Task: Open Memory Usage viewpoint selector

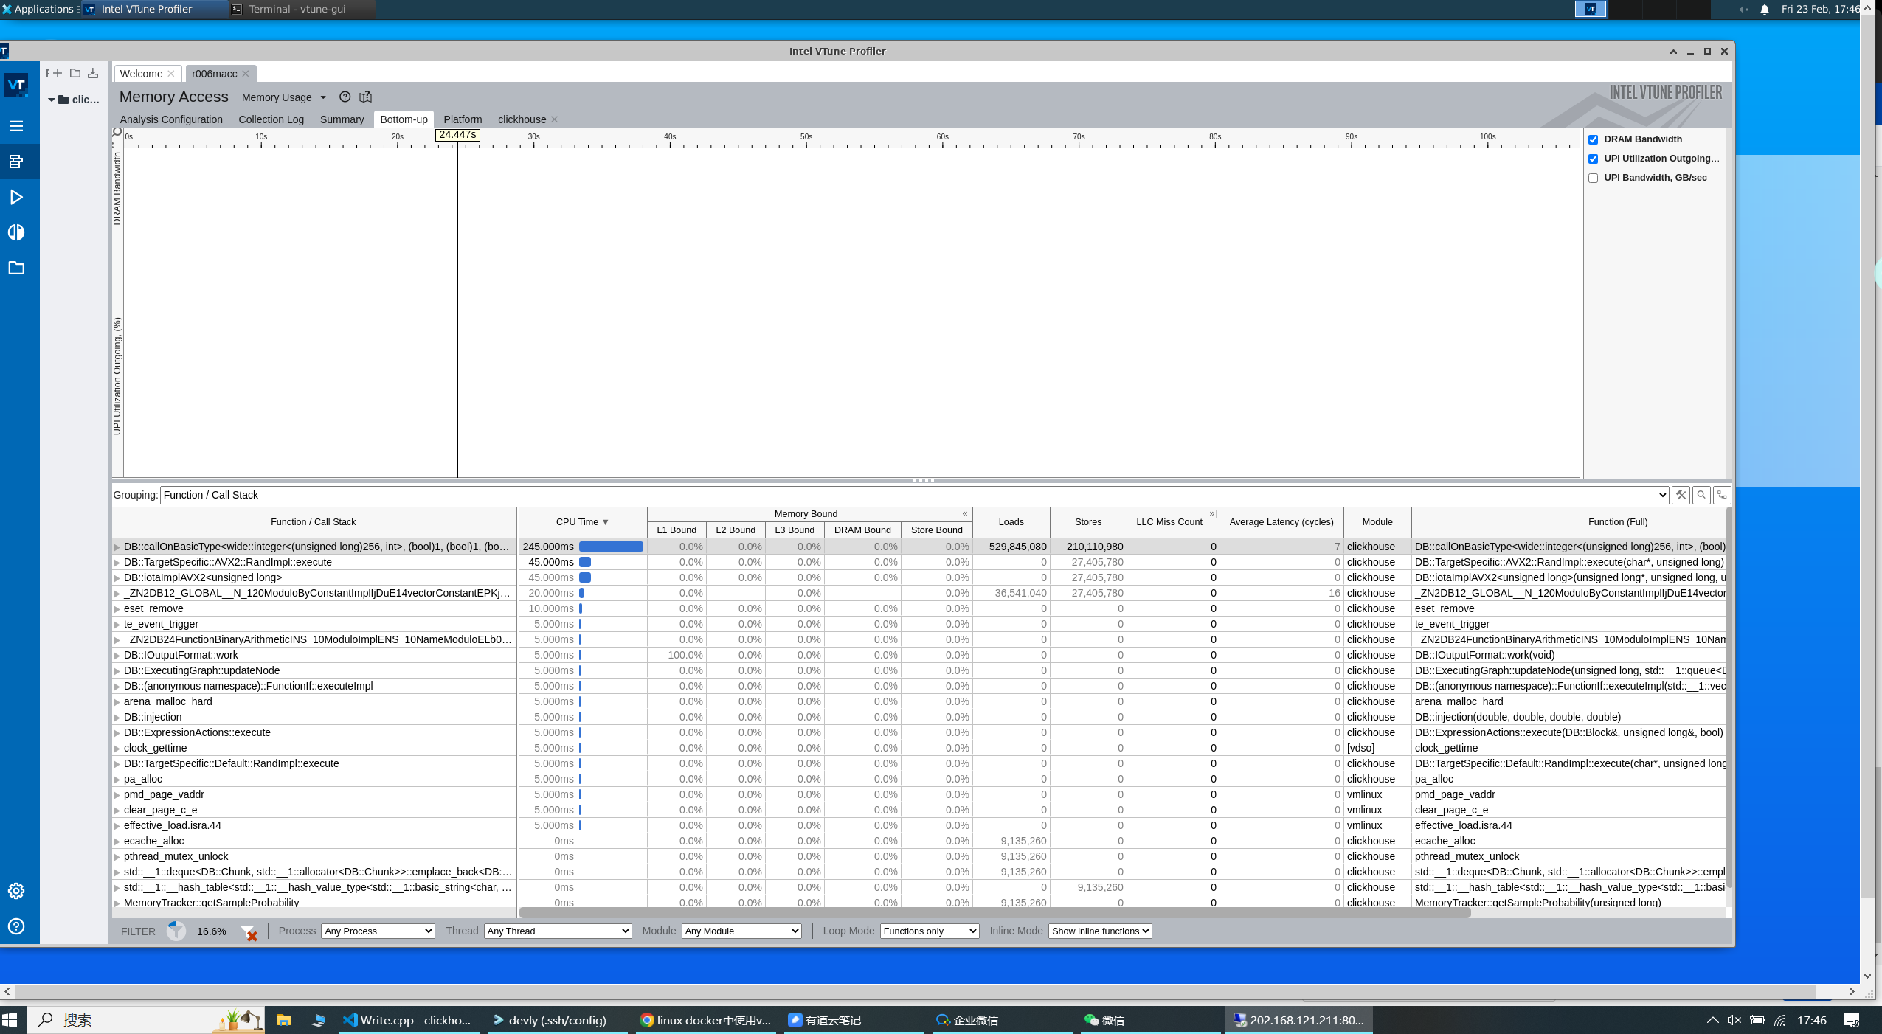Action: [283, 97]
